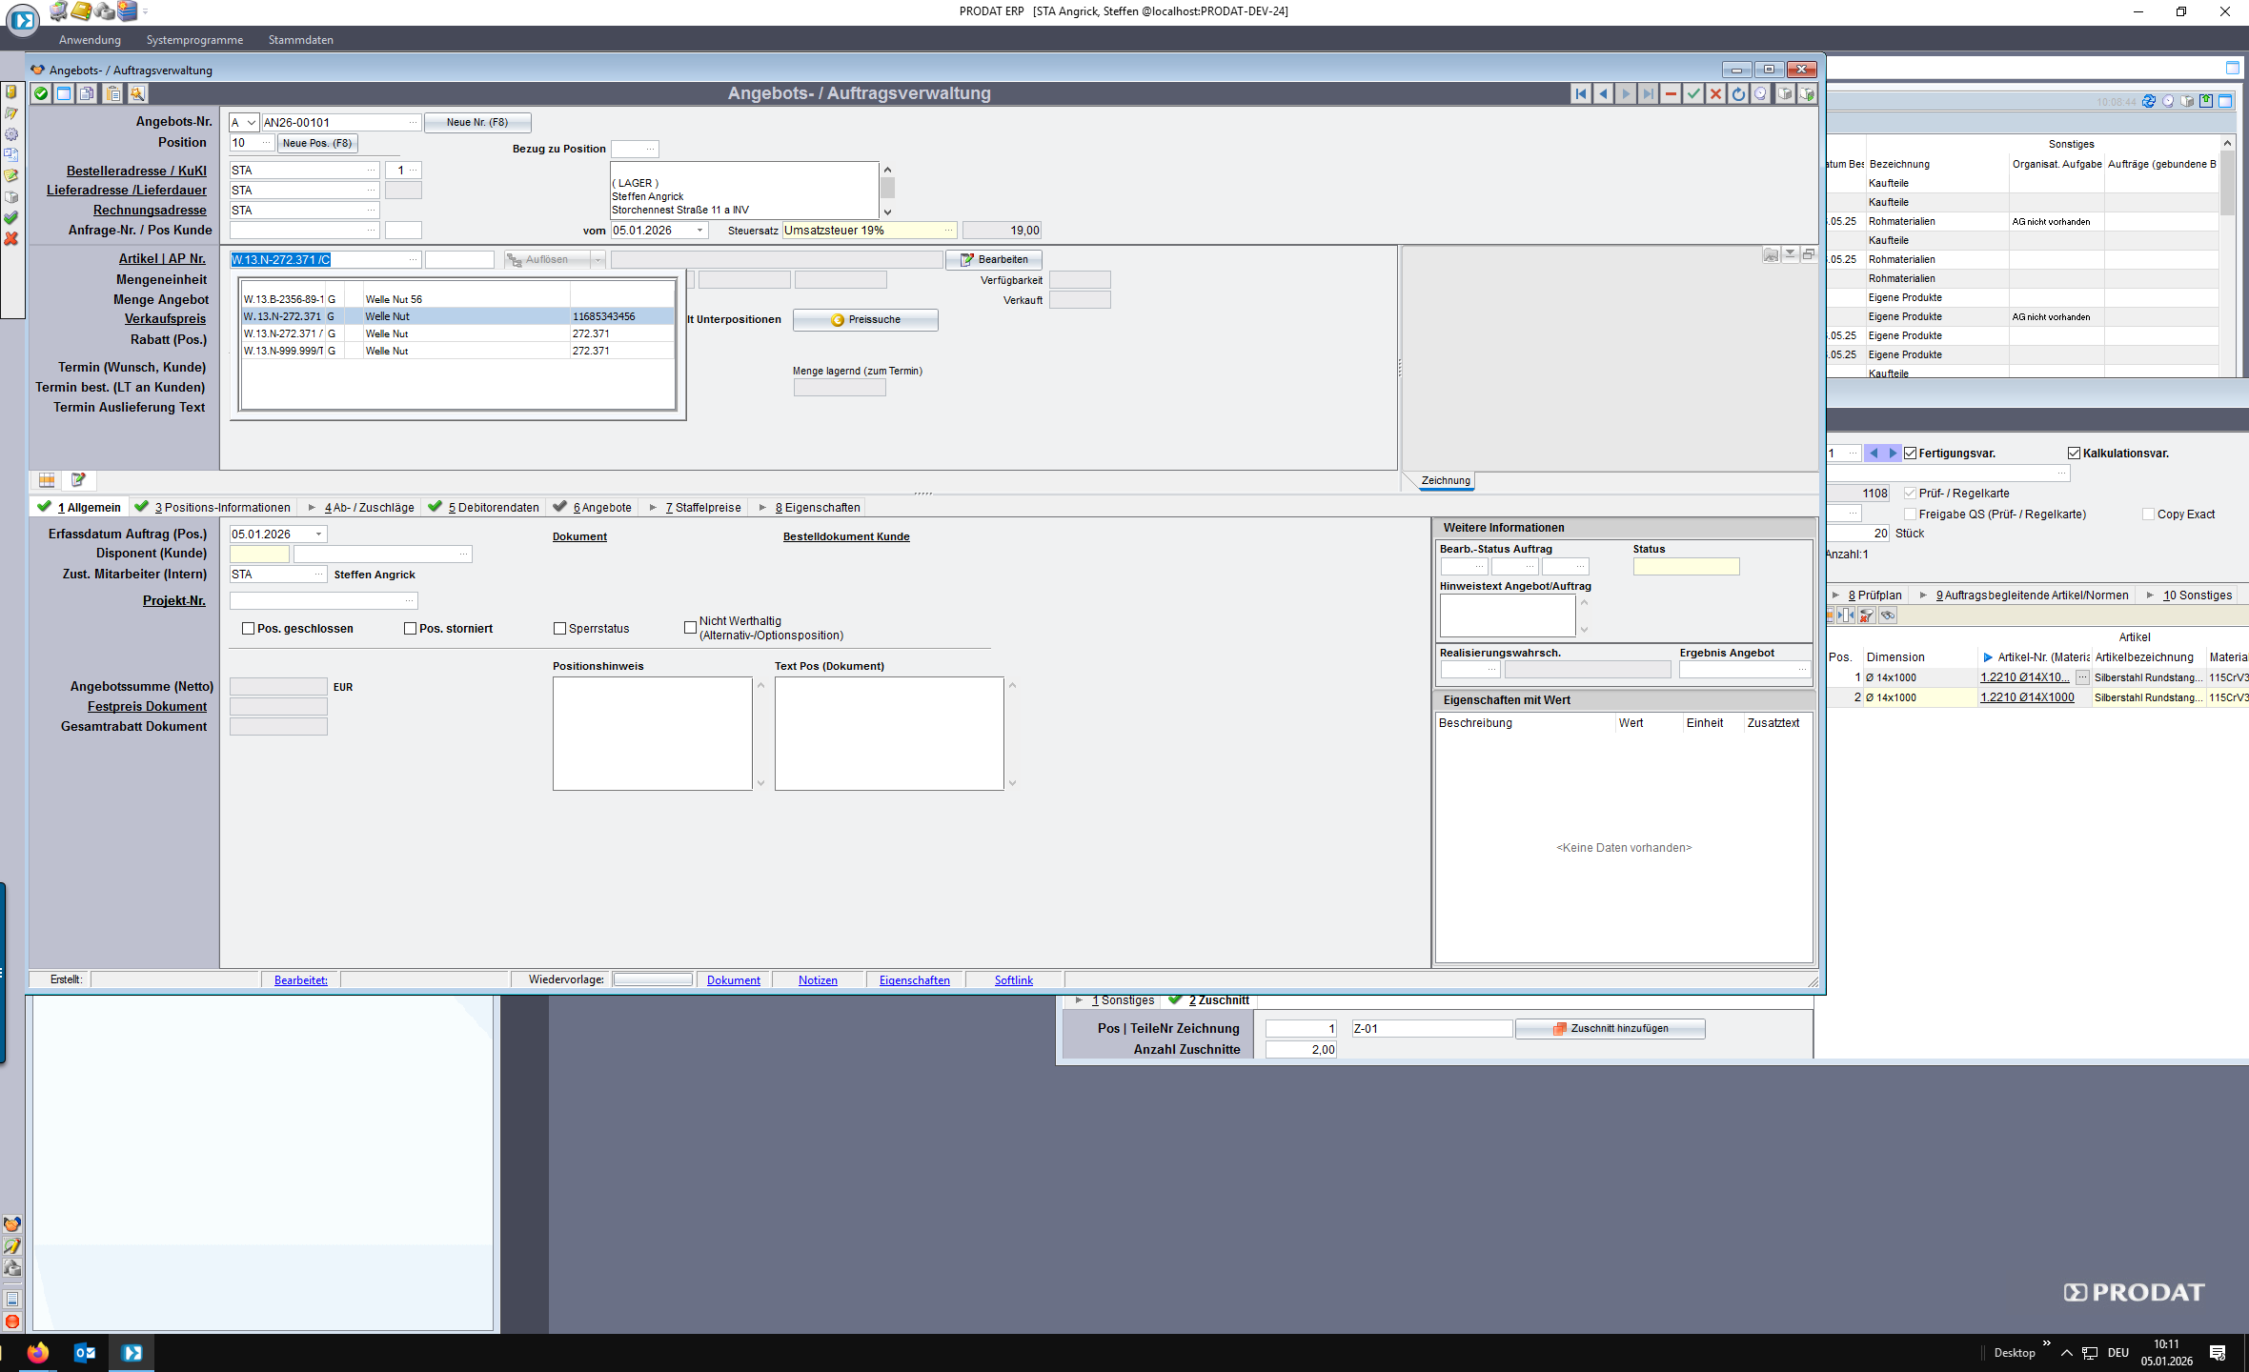Image resolution: width=2249 pixels, height=1372 pixels.
Task: Click the Preissuche button
Action: [864, 320]
